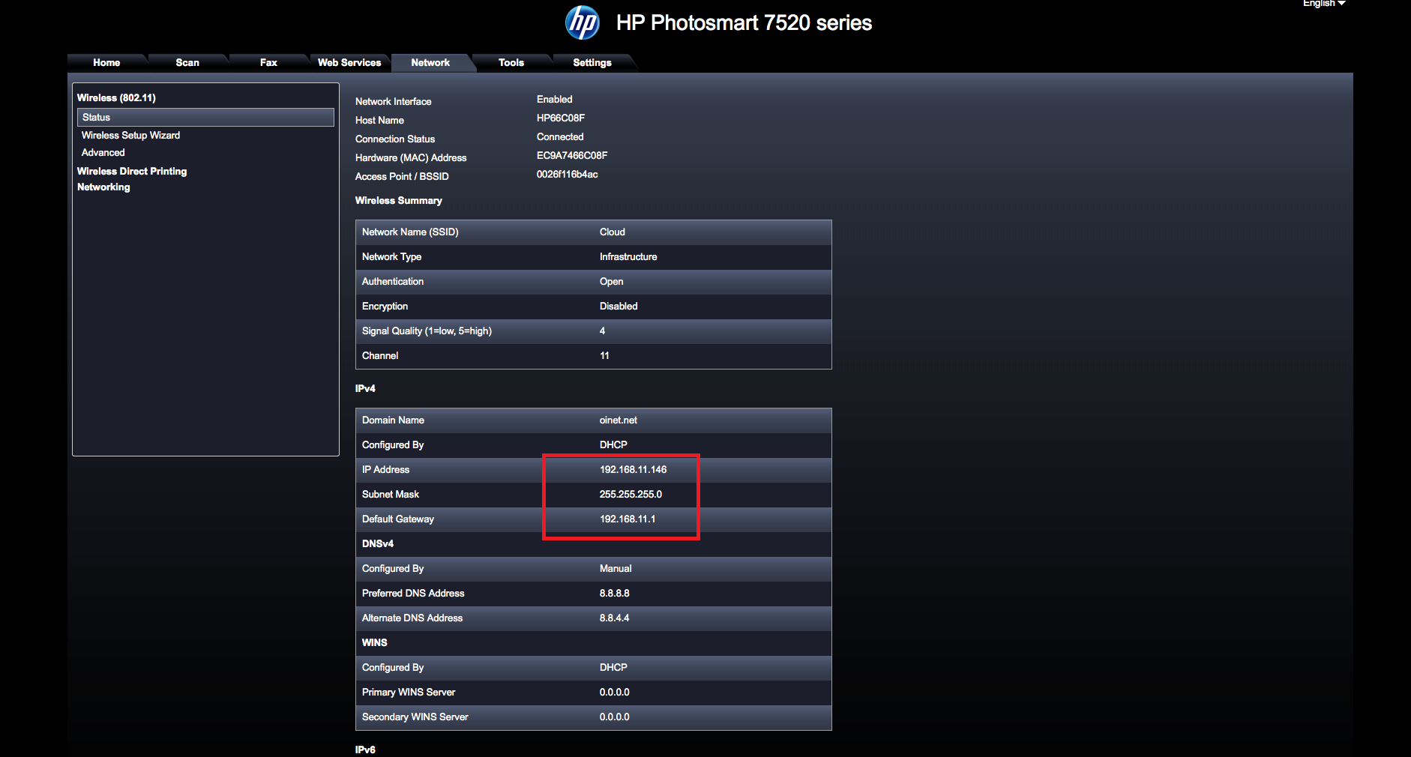Click the Network Interface label
This screenshot has height=757, width=1411.
coord(393,102)
